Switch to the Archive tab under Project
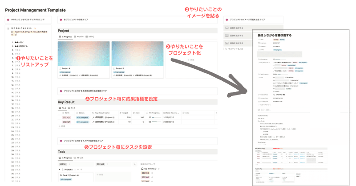This screenshot has width=356, height=186. (79, 37)
